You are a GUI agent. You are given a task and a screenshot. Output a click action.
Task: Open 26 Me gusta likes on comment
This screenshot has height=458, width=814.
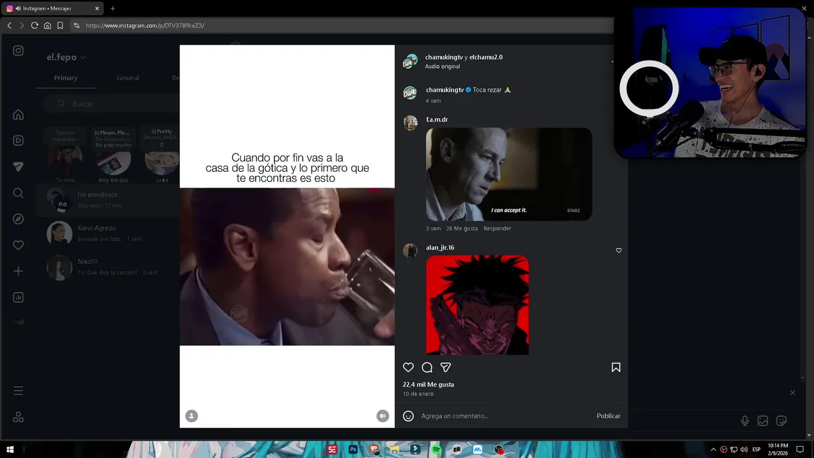pos(462,228)
